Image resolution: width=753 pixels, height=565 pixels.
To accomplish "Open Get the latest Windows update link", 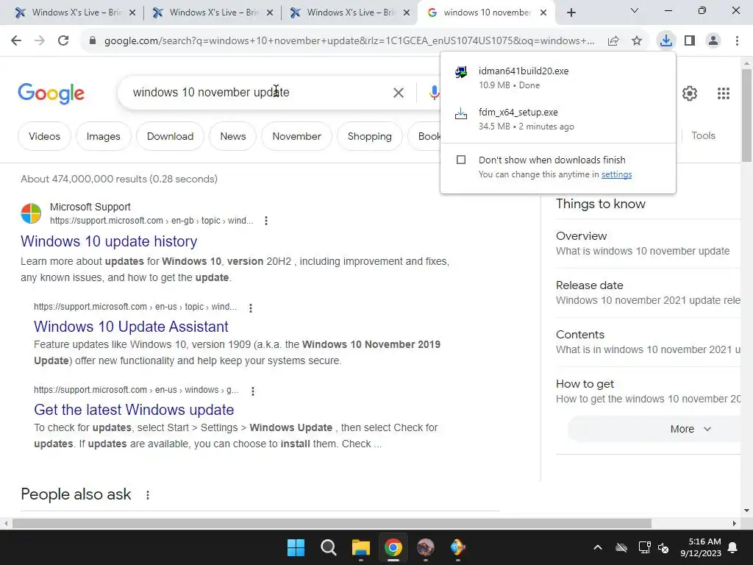I will pos(134,410).
